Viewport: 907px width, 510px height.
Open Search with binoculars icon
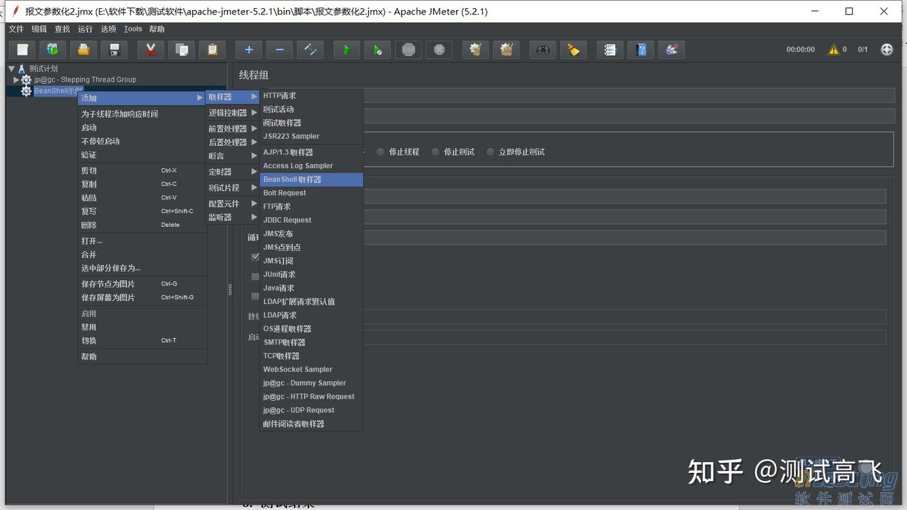(x=543, y=50)
